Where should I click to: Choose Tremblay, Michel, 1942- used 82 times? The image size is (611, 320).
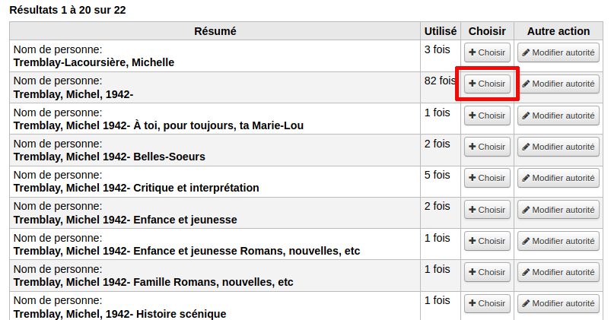coord(487,84)
